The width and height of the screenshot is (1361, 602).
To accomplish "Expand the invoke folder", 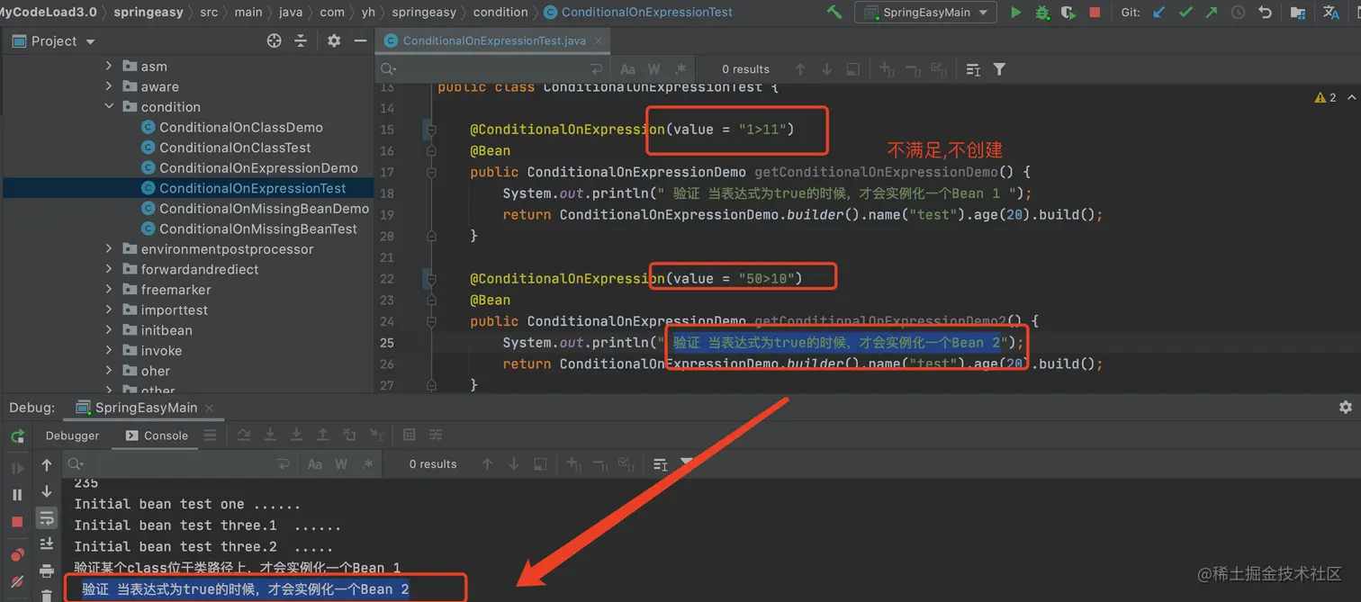I will 109,351.
